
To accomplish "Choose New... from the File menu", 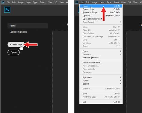I will (101, 6).
